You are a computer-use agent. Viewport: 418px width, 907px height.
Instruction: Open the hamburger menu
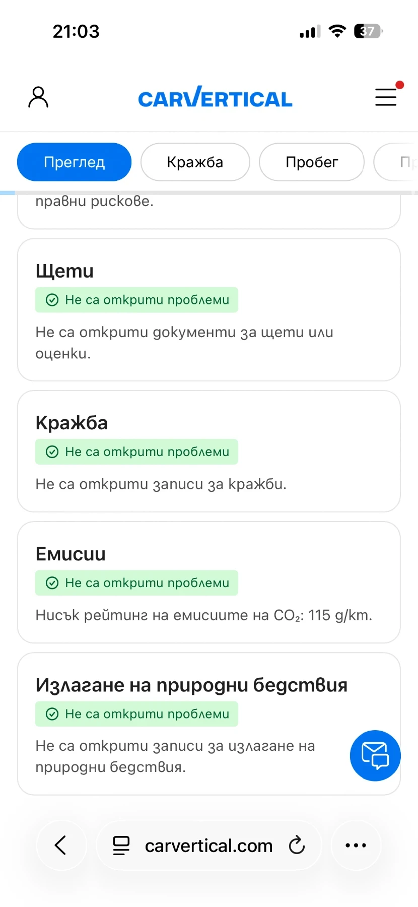coord(386,97)
